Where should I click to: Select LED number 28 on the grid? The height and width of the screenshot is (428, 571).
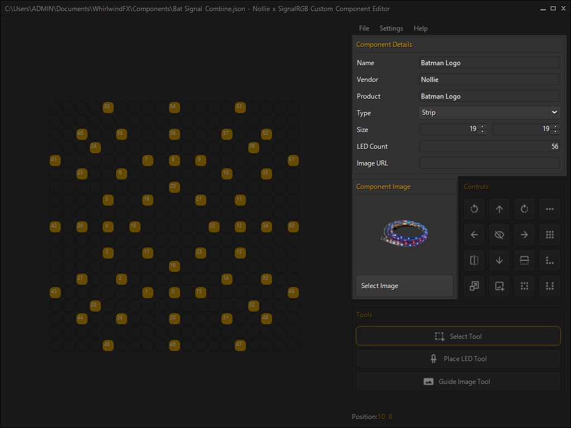[x=95, y=306]
